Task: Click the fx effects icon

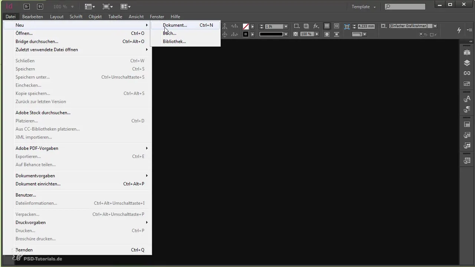Action: pyautogui.click(x=316, y=26)
